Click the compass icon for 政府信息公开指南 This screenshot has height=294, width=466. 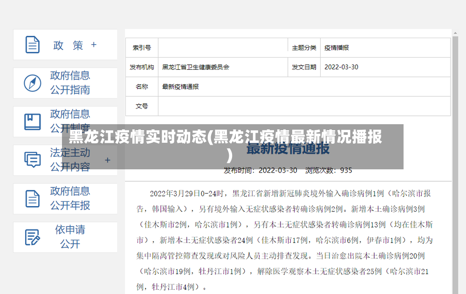point(33,83)
